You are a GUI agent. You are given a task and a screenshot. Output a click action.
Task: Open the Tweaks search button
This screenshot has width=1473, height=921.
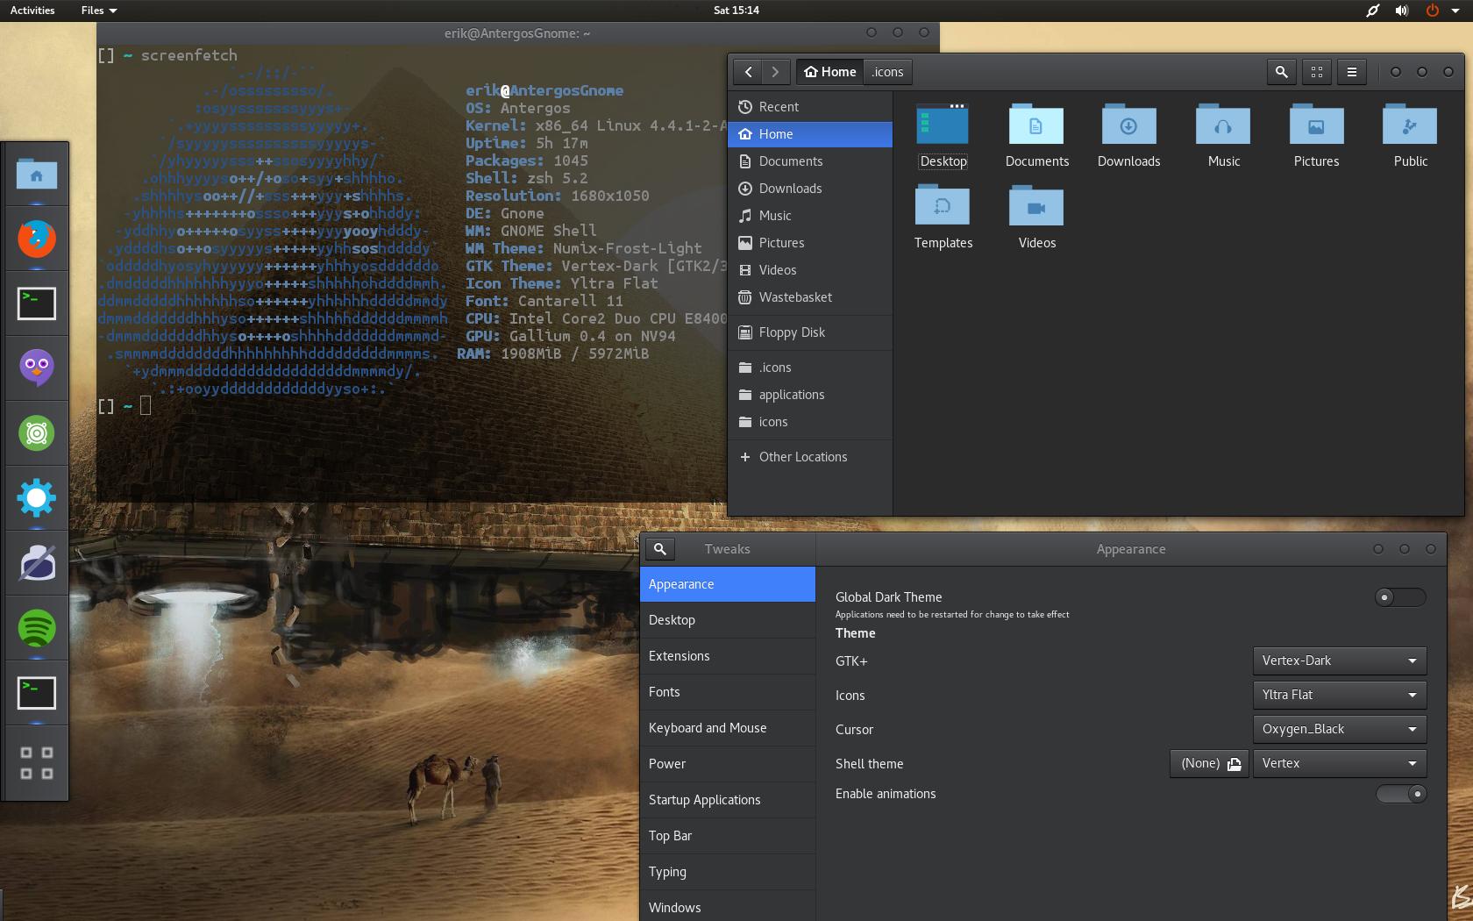tap(660, 549)
